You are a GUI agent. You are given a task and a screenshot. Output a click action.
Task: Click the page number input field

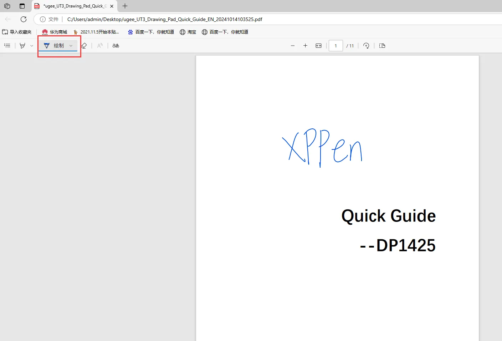click(336, 46)
